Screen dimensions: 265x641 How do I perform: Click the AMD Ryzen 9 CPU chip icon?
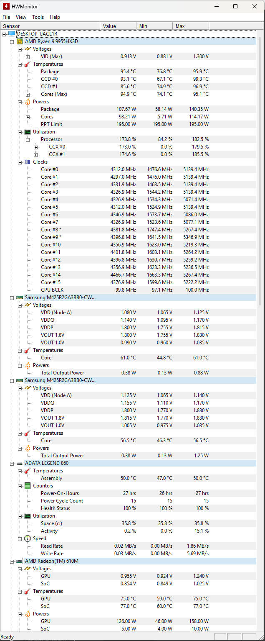pos(20,41)
